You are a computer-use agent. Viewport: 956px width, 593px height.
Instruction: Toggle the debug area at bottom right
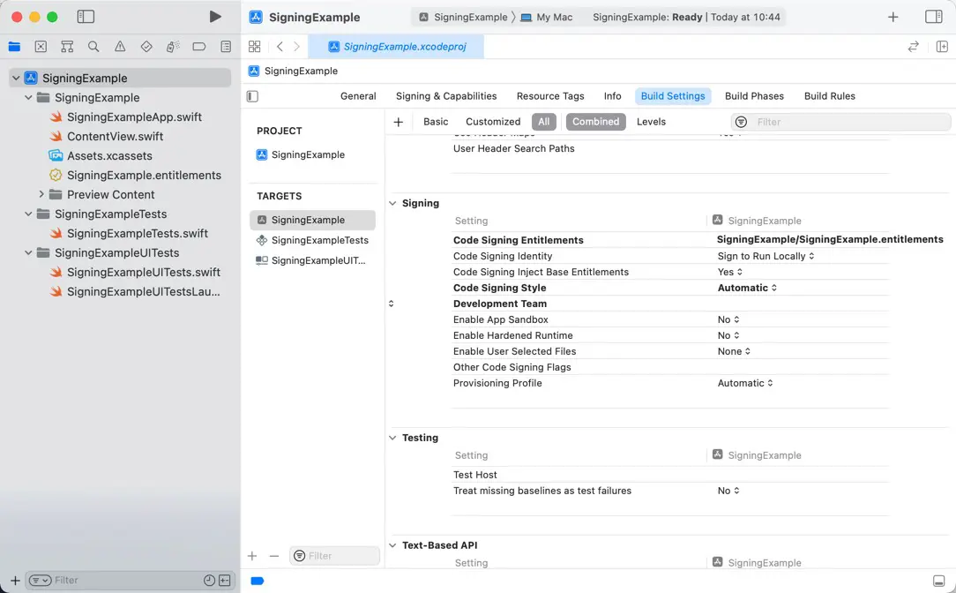(x=939, y=581)
